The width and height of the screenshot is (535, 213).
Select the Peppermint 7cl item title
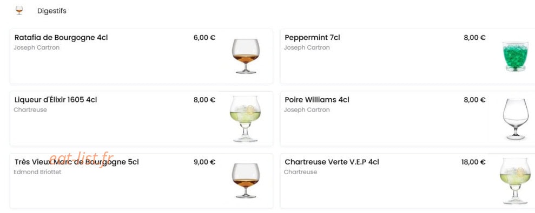[312, 38]
